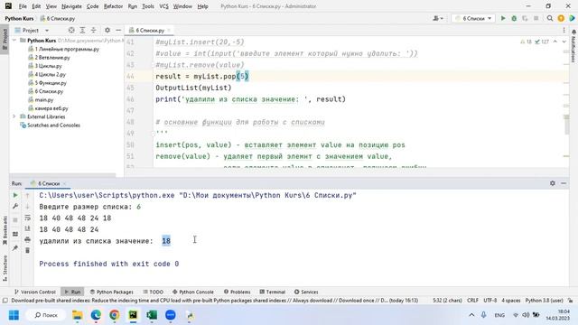Open the Terminal tool window

pos(272,292)
